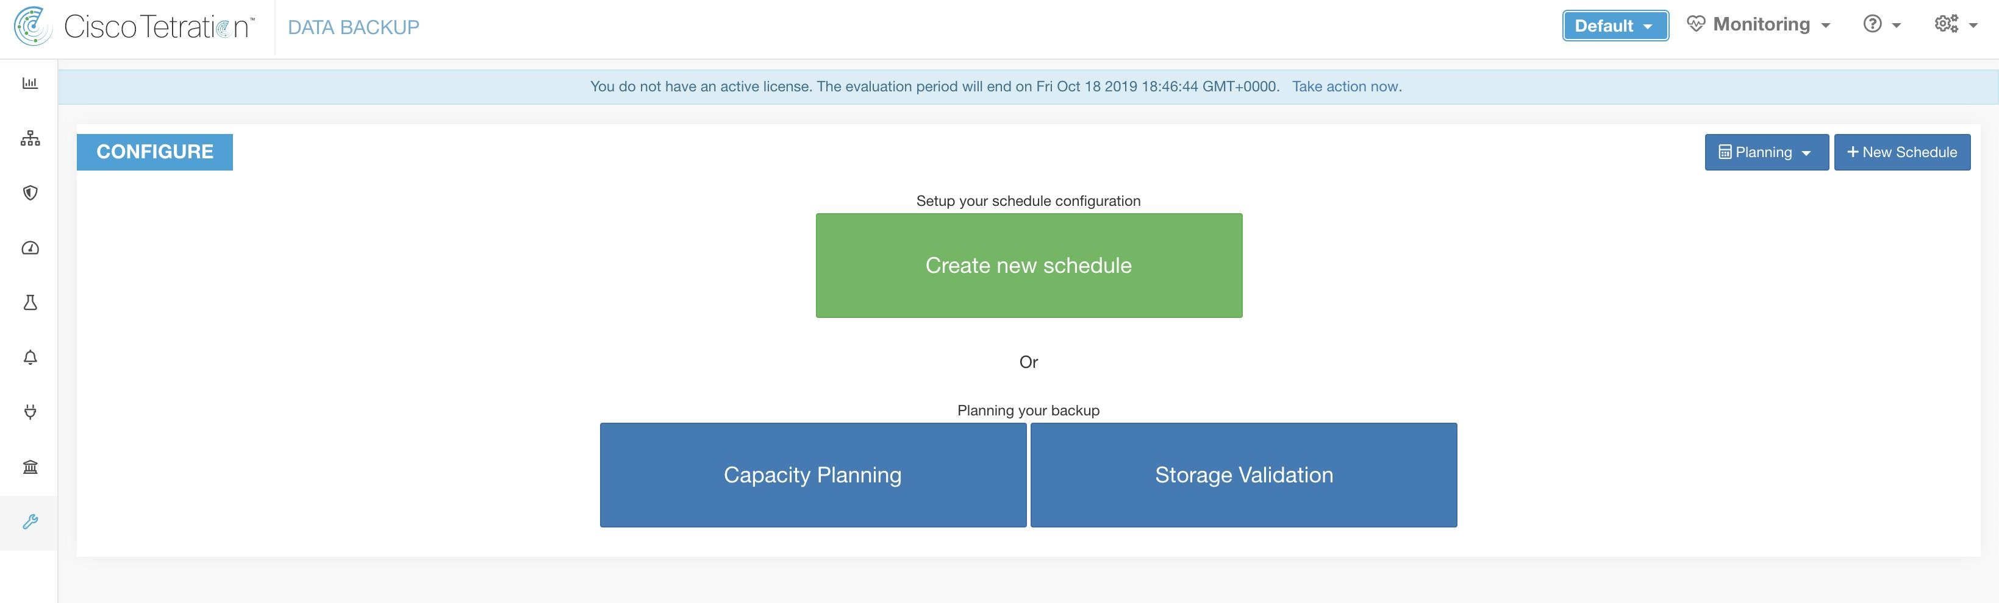Open the Planning dropdown
Image resolution: width=1999 pixels, height=603 pixels.
point(1766,152)
